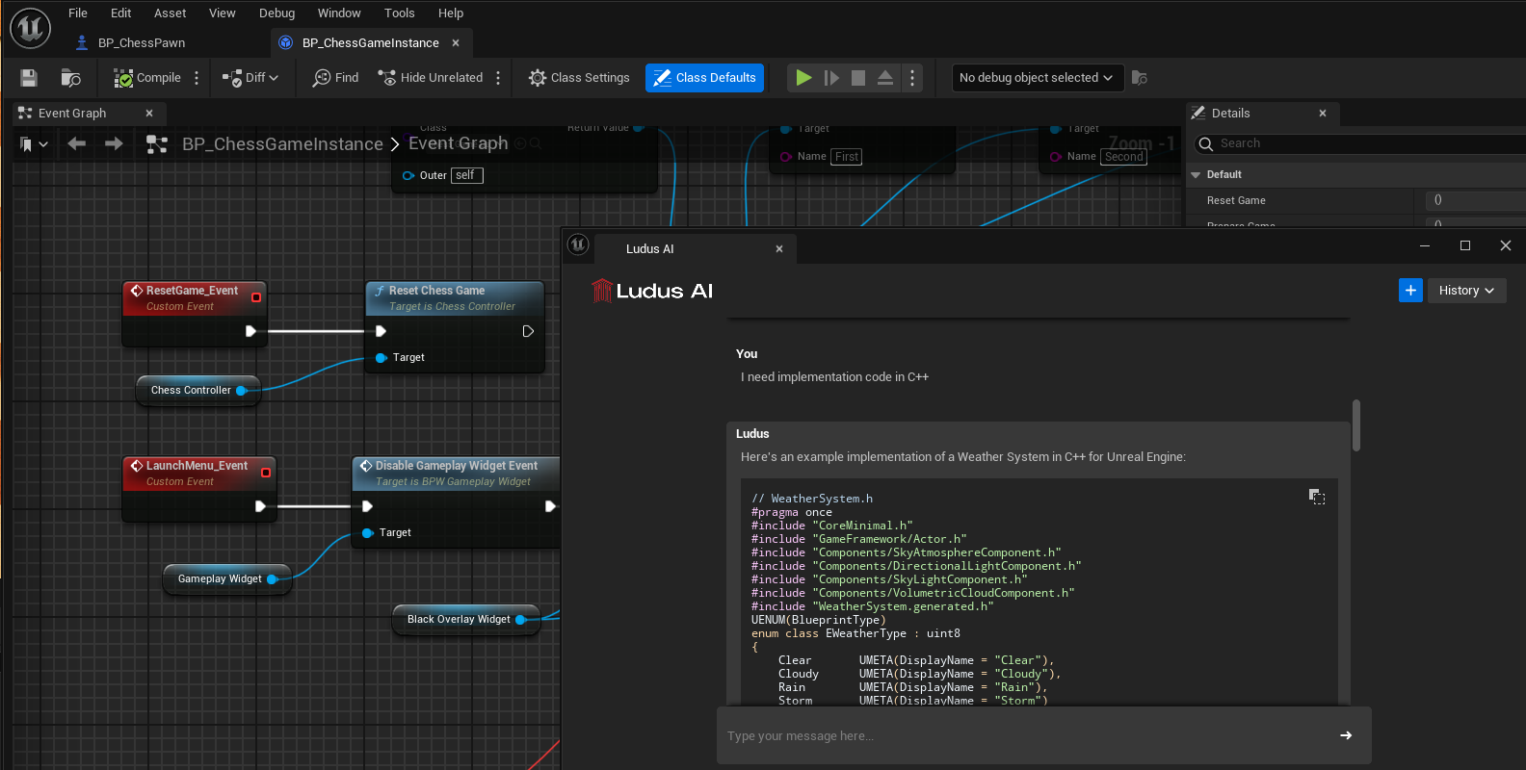1526x770 pixels.
Task: Send the chat message
Action: click(x=1346, y=736)
